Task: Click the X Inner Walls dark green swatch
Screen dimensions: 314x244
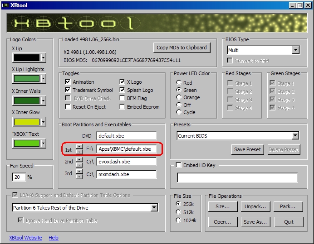Action: coord(27,100)
